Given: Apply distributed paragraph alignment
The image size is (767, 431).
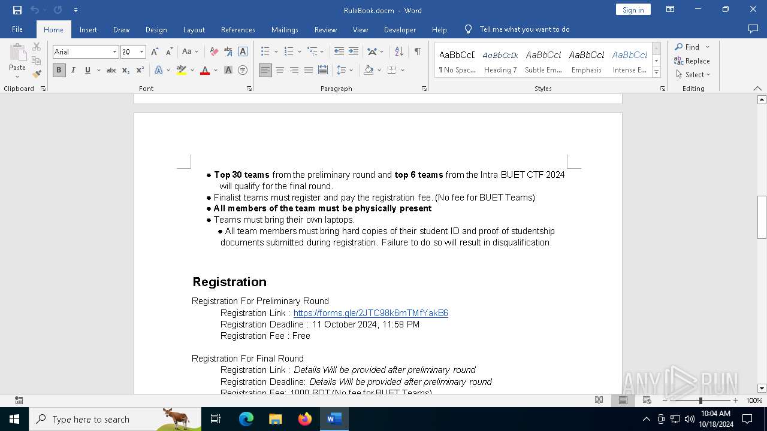Looking at the screenshot, I should click(x=323, y=71).
